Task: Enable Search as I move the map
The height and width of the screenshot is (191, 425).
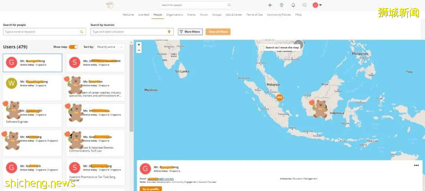Action: 262,48
